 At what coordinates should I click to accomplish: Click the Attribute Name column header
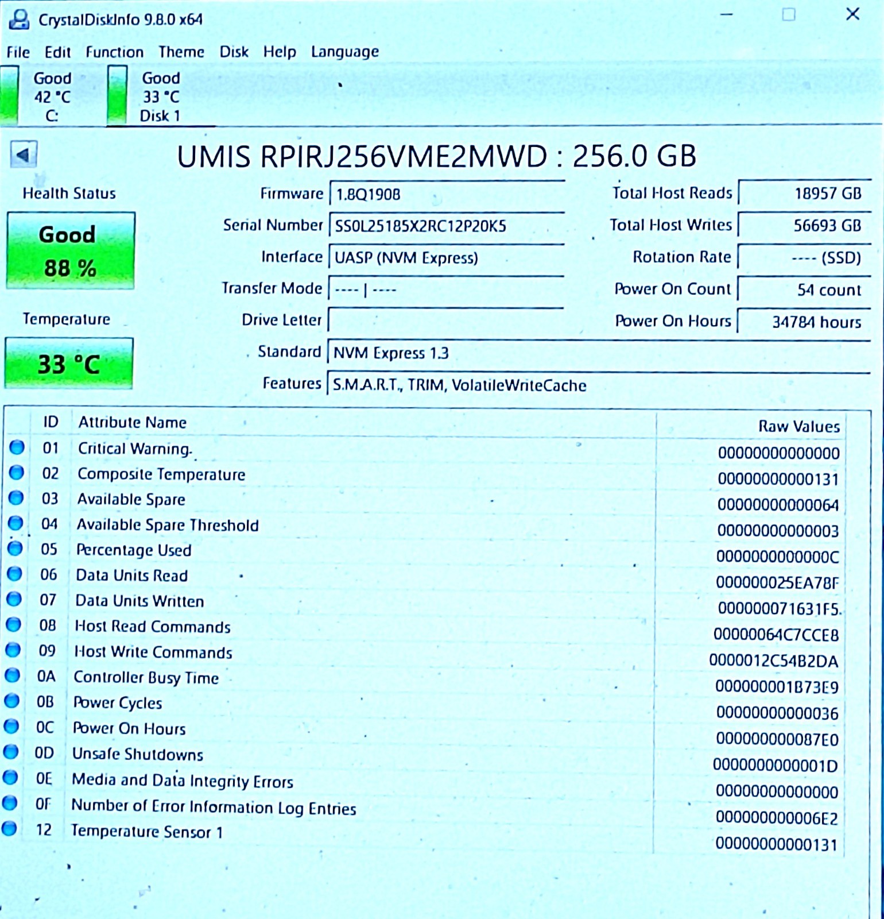pos(133,423)
